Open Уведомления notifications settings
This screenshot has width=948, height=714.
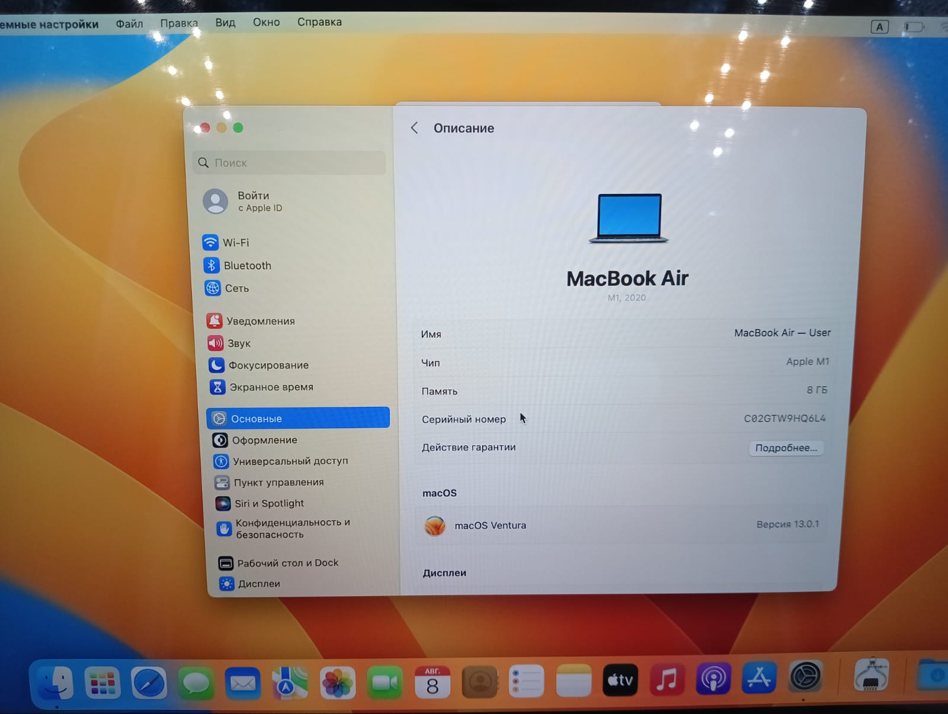(260, 321)
